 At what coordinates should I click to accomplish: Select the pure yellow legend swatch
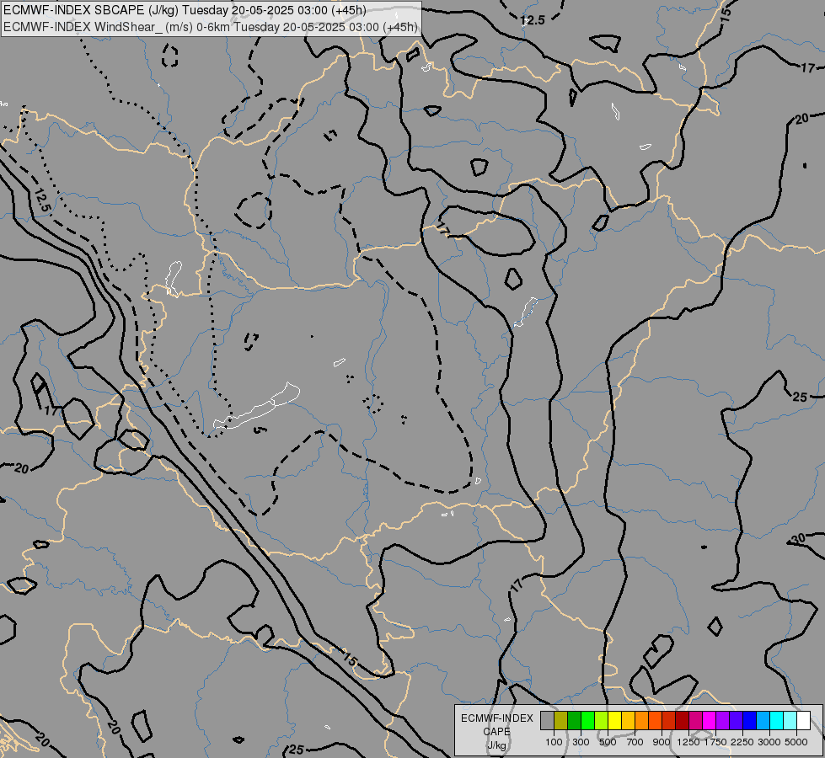614,720
